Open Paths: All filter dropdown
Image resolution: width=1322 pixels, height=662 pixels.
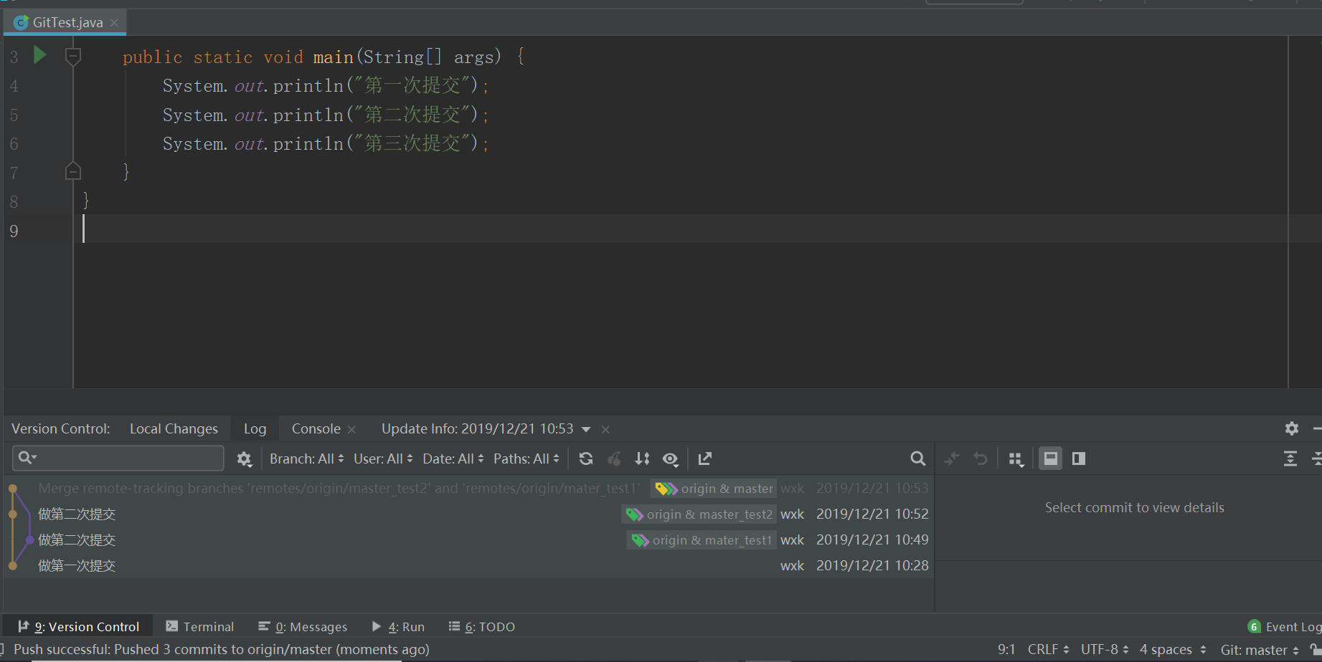click(527, 459)
